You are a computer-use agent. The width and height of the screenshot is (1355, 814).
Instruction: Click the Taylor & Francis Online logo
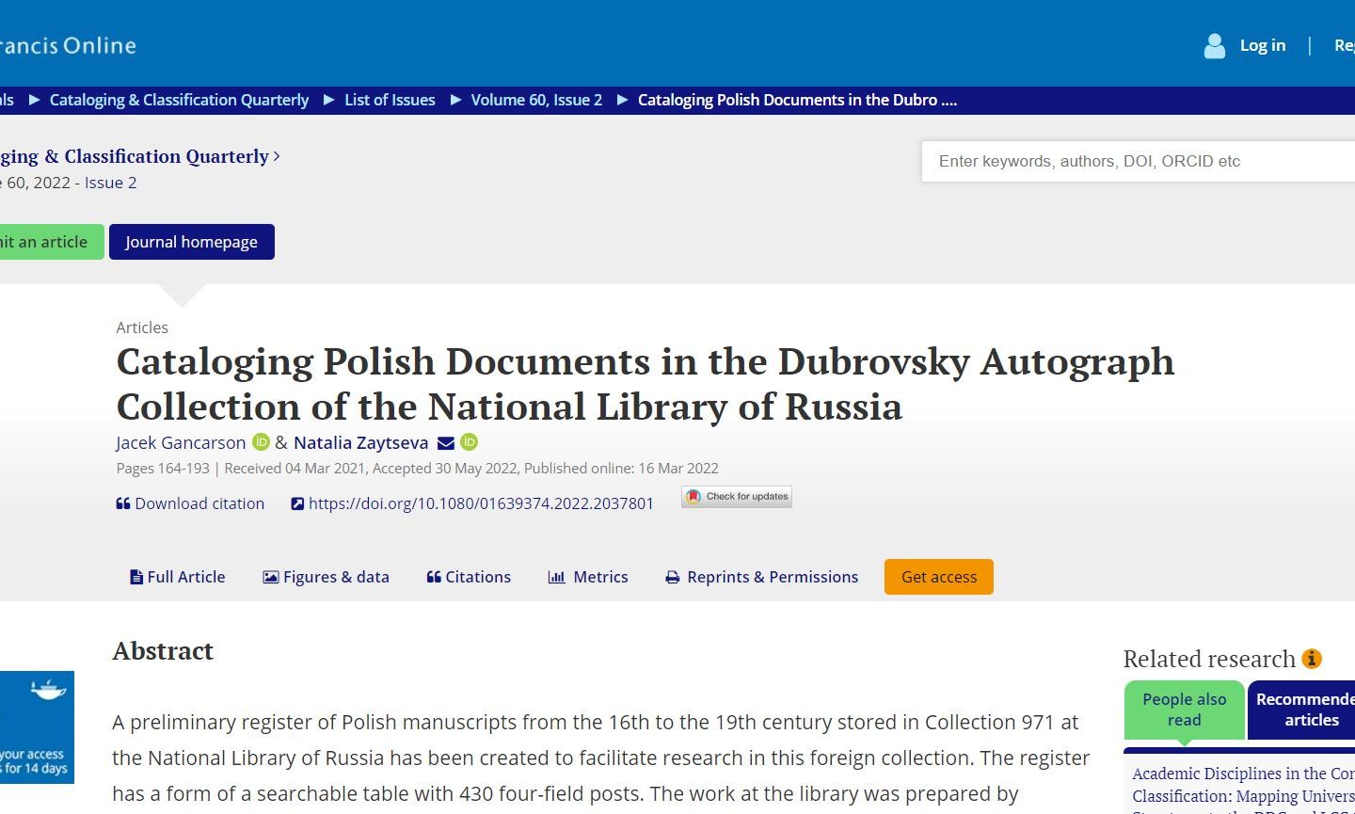click(68, 45)
